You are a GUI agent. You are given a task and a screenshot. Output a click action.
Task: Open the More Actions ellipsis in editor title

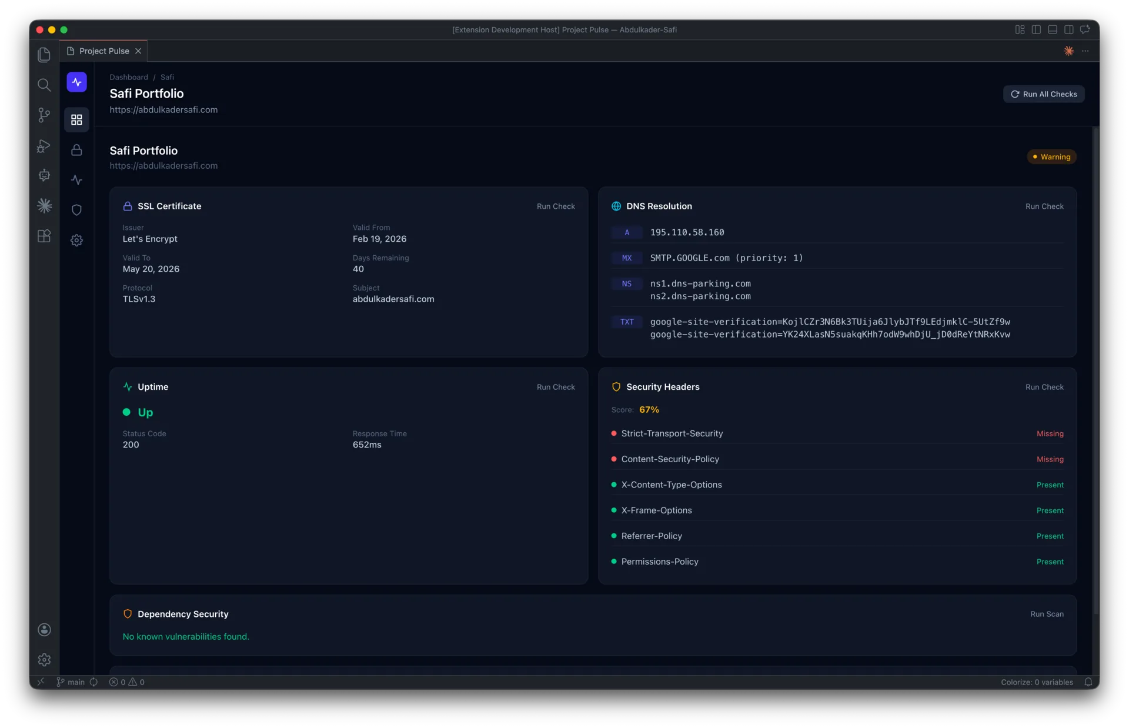coord(1085,51)
